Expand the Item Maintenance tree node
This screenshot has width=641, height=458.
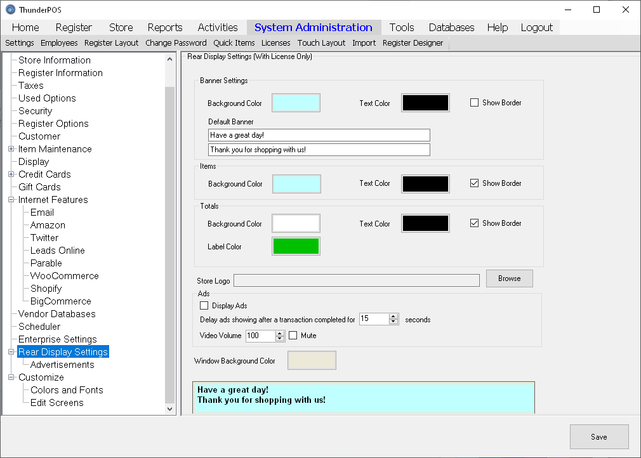(11, 149)
